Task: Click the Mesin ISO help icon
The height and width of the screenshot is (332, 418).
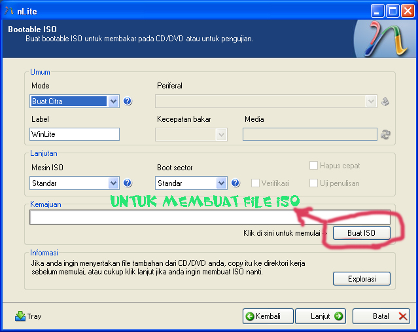Action: [128, 183]
